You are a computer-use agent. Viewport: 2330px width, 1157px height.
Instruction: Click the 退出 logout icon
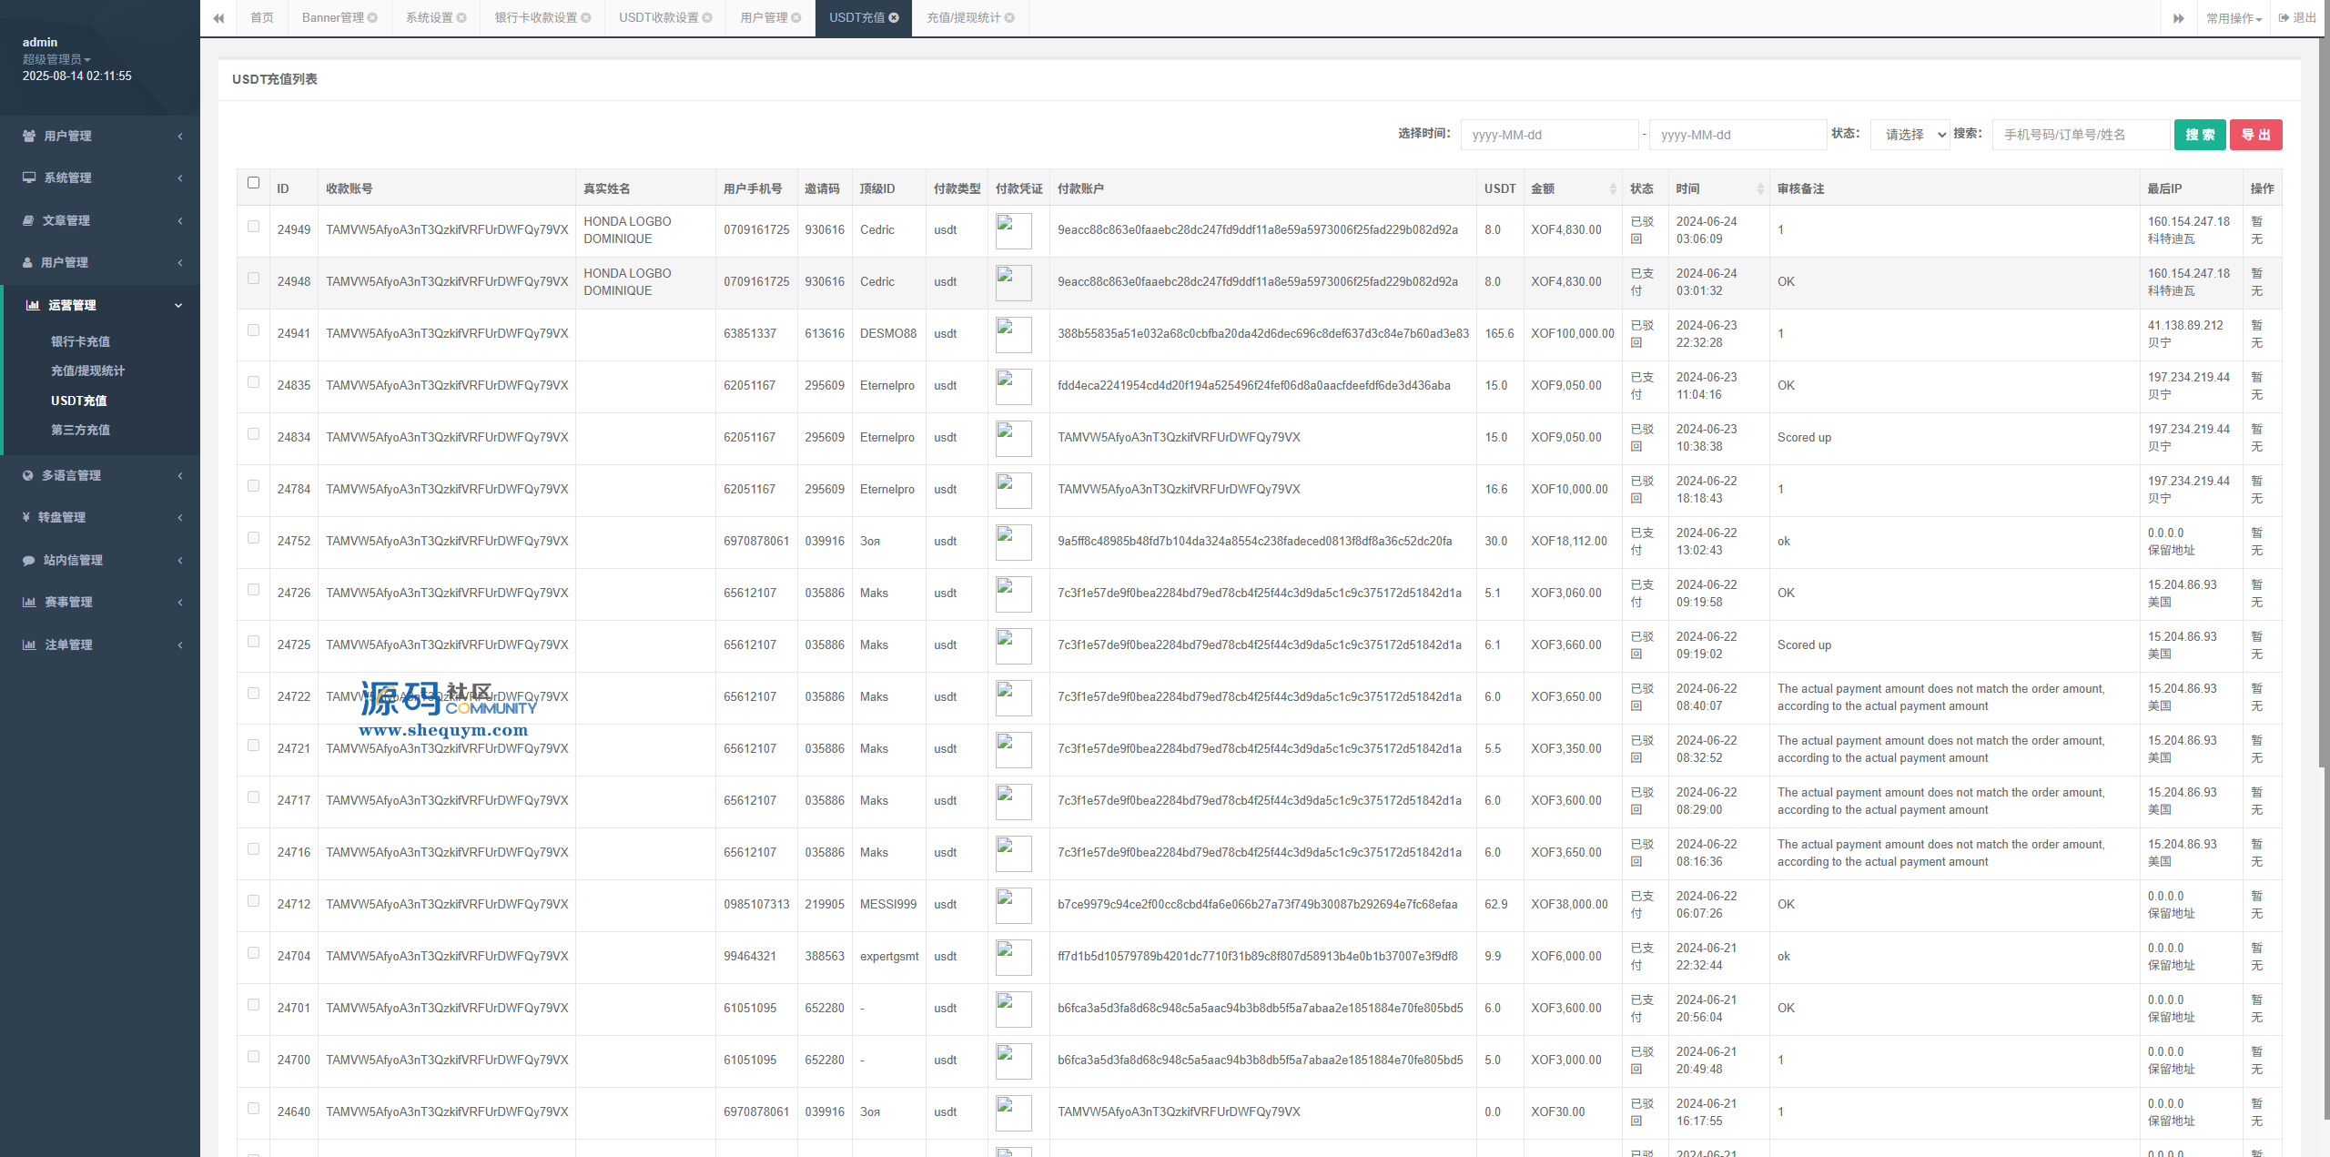click(2284, 18)
